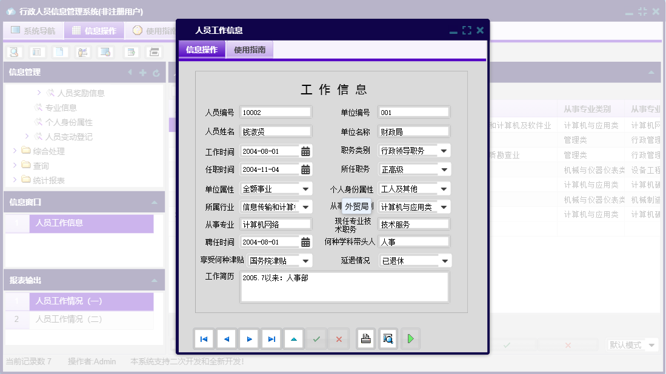Advance to the next record

click(x=248, y=338)
